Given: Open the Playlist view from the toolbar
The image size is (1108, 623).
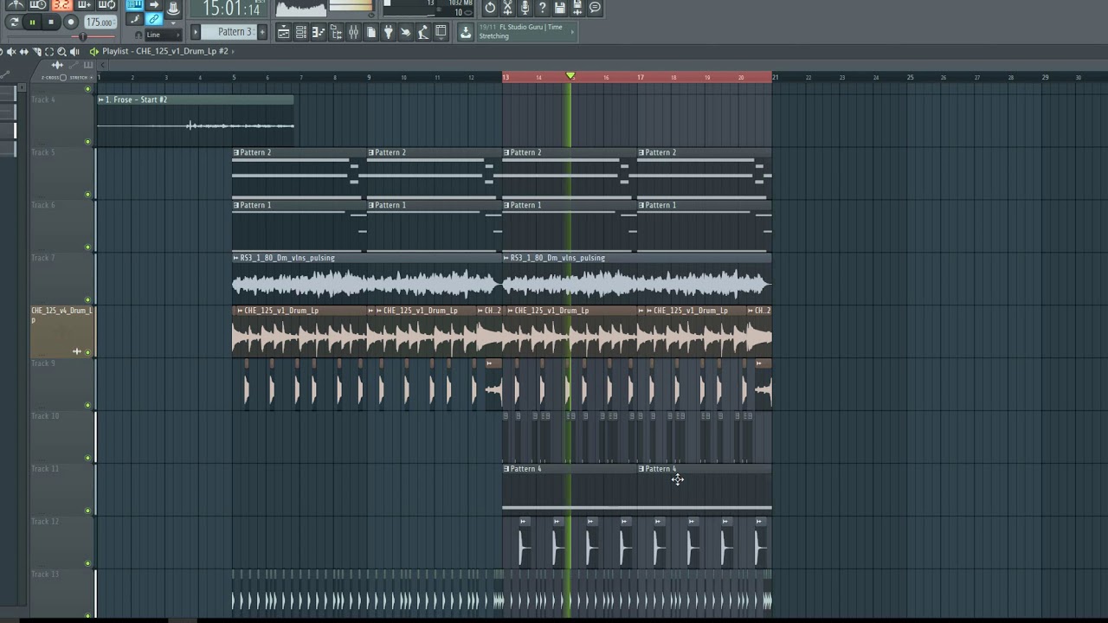Looking at the screenshot, I should tap(283, 32).
